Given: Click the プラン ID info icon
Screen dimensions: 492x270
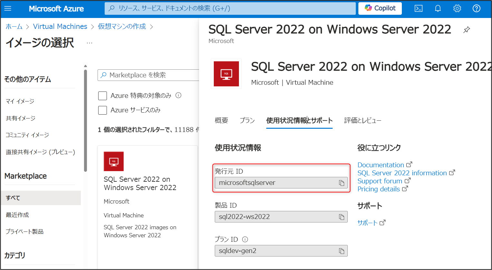Looking at the screenshot, I should click(245, 239).
